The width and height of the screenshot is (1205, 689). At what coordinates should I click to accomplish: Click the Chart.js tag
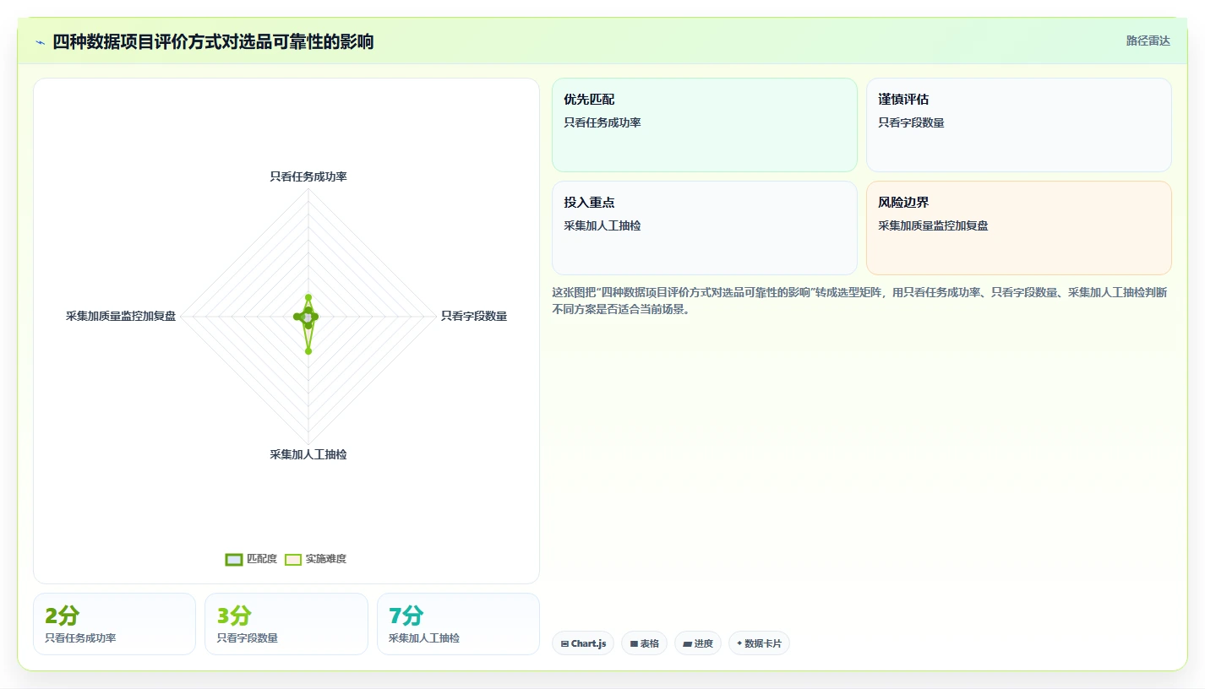click(583, 643)
